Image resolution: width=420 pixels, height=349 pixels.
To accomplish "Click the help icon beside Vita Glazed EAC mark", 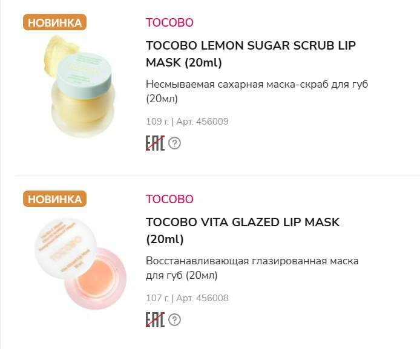I will pos(175,319).
